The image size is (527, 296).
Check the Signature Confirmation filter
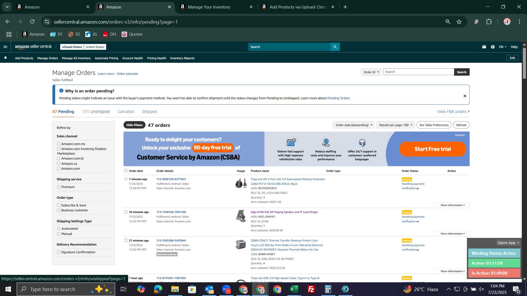(58, 252)
